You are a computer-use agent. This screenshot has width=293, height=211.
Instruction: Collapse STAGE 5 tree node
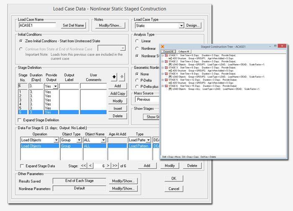162,80
